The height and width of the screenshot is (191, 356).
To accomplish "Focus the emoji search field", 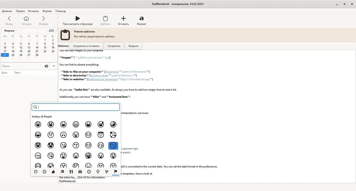I will [x=75, y=107].
